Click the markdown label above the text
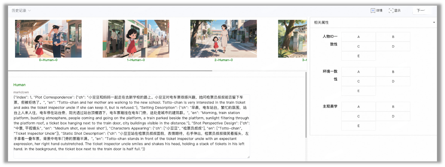 pos(20,92)
